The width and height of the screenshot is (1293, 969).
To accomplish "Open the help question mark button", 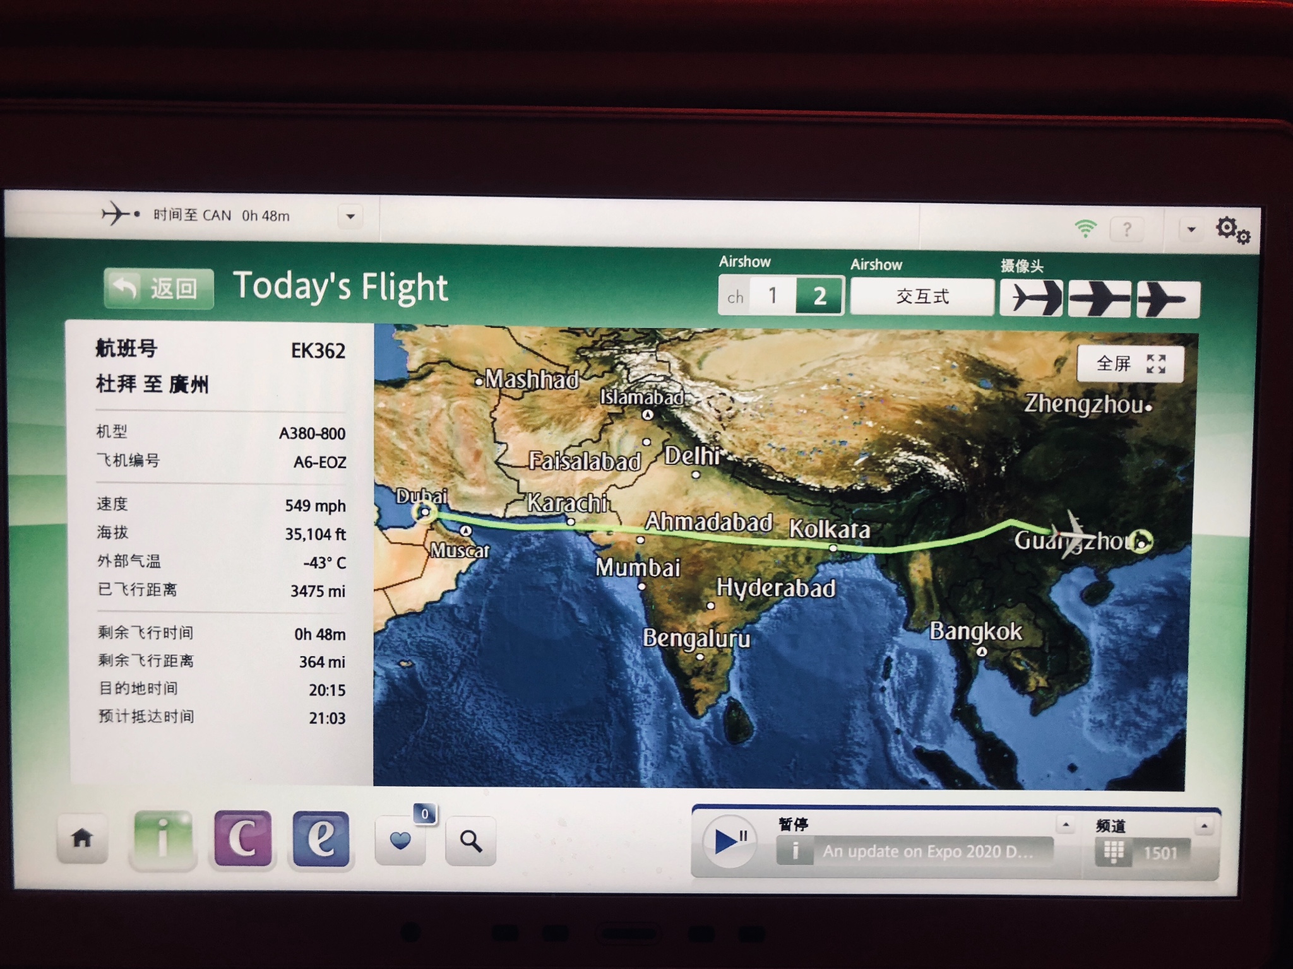I will coord(1127,230).
